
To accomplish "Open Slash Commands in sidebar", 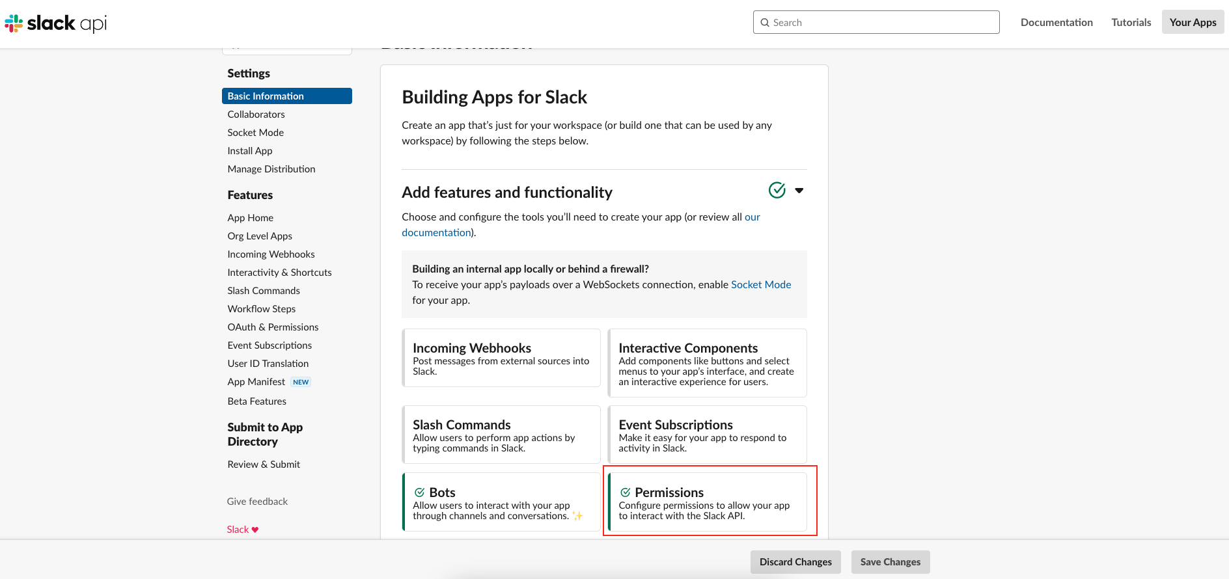I will pyautogui.click(x=264, y=291).
